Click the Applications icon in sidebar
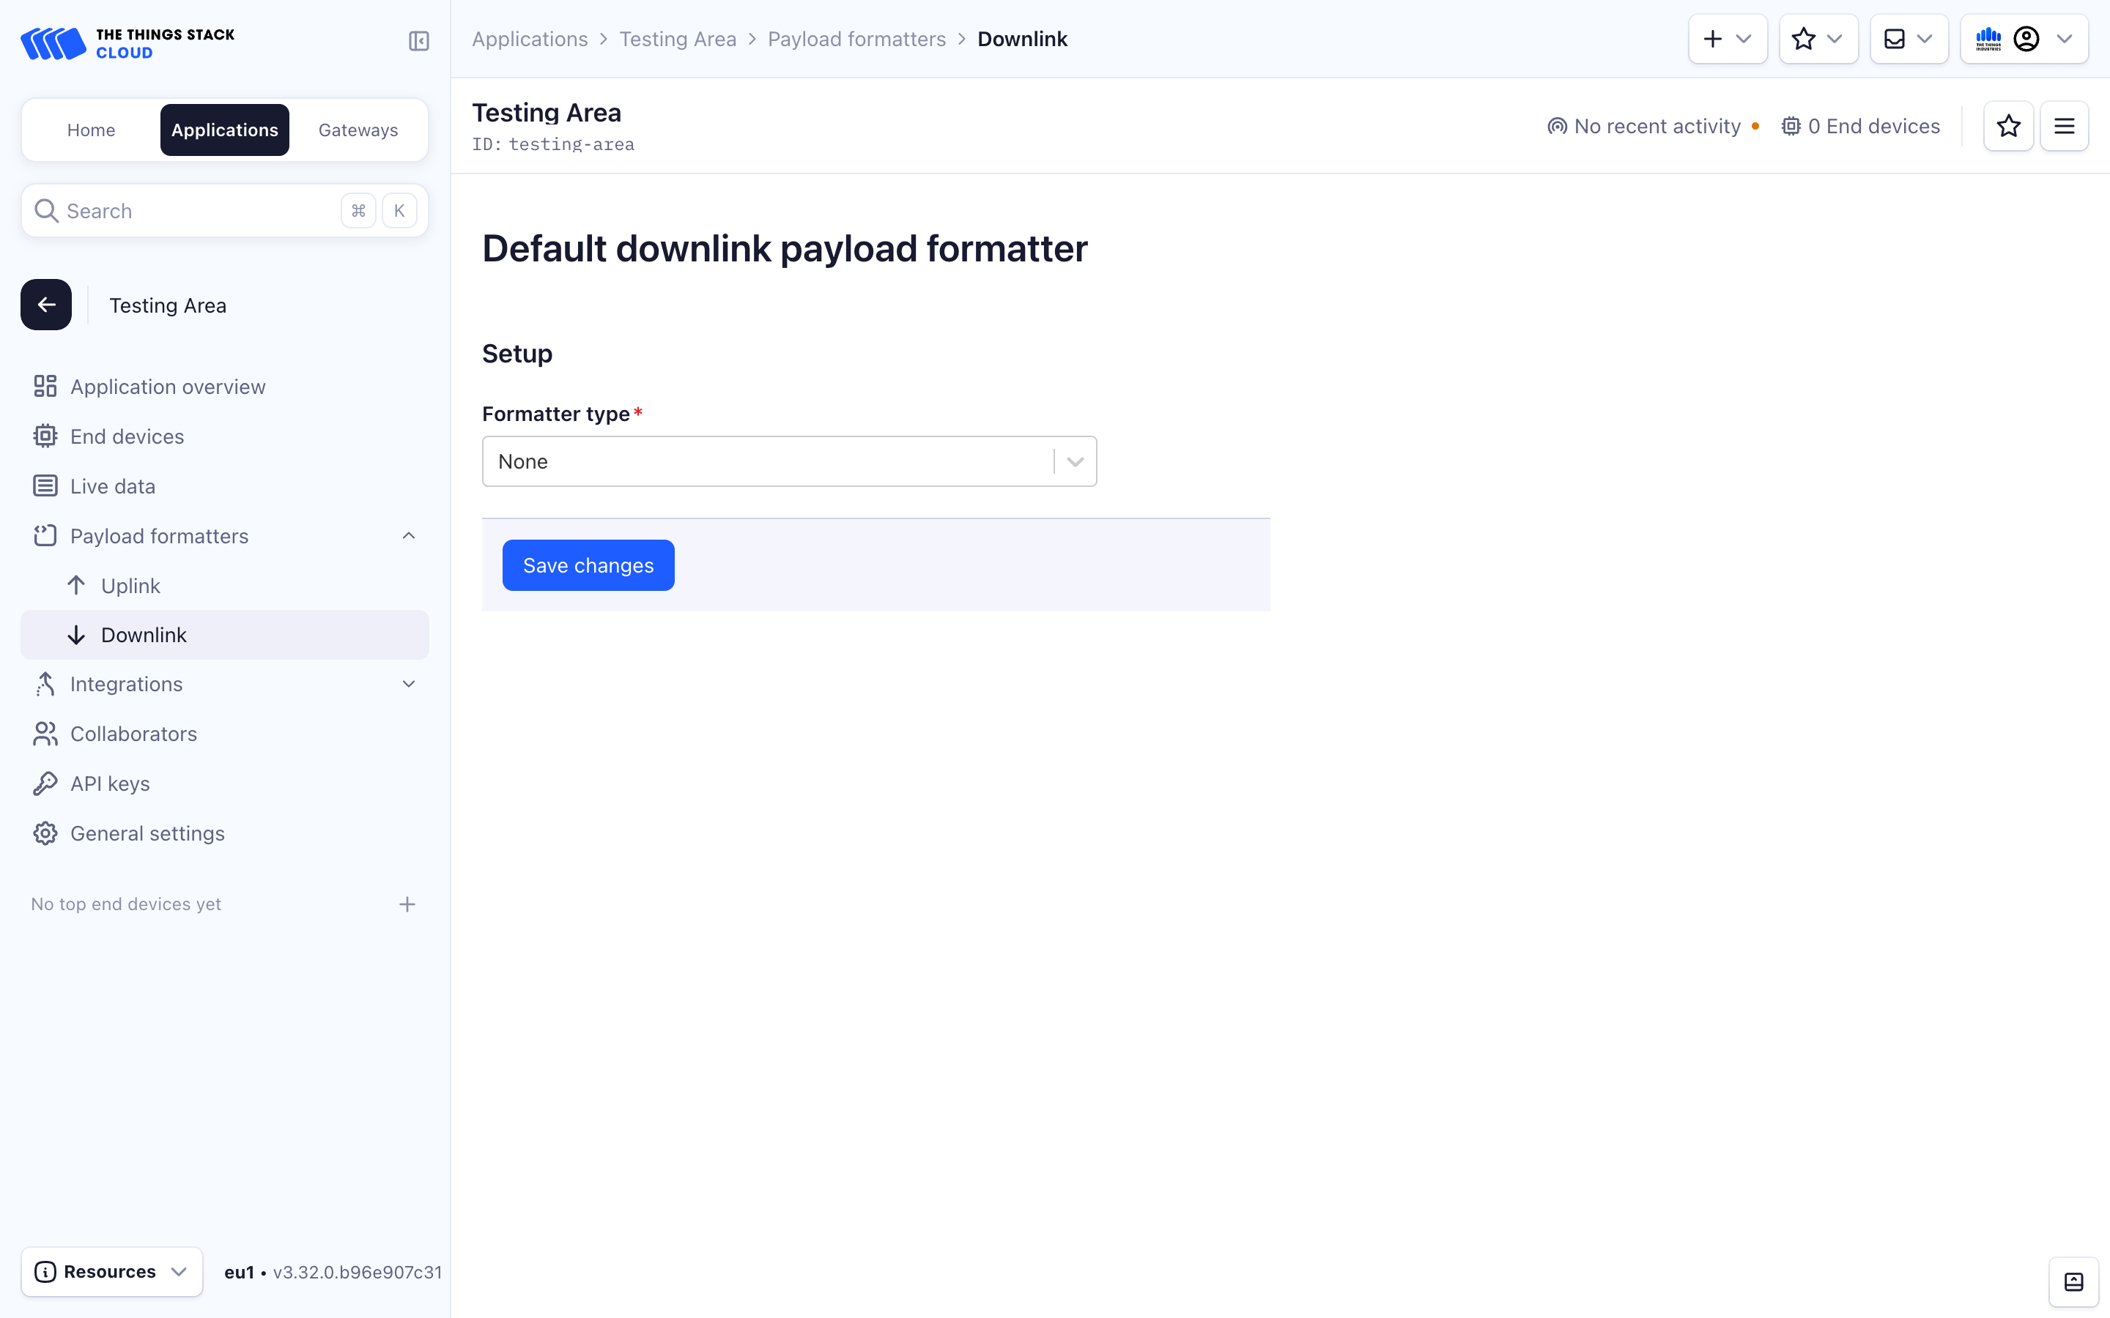Image resolution: width=2110 pixels, height=1318 pixels. point(225,129)
